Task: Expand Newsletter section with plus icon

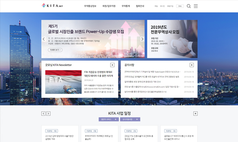Action: pos(112,65)
